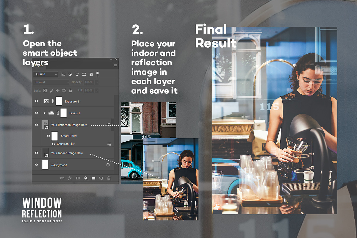The width and height of the screenshot is (357, 238).
Task: Click the small barista indoor photo
Action: click(x=171, y=179)
